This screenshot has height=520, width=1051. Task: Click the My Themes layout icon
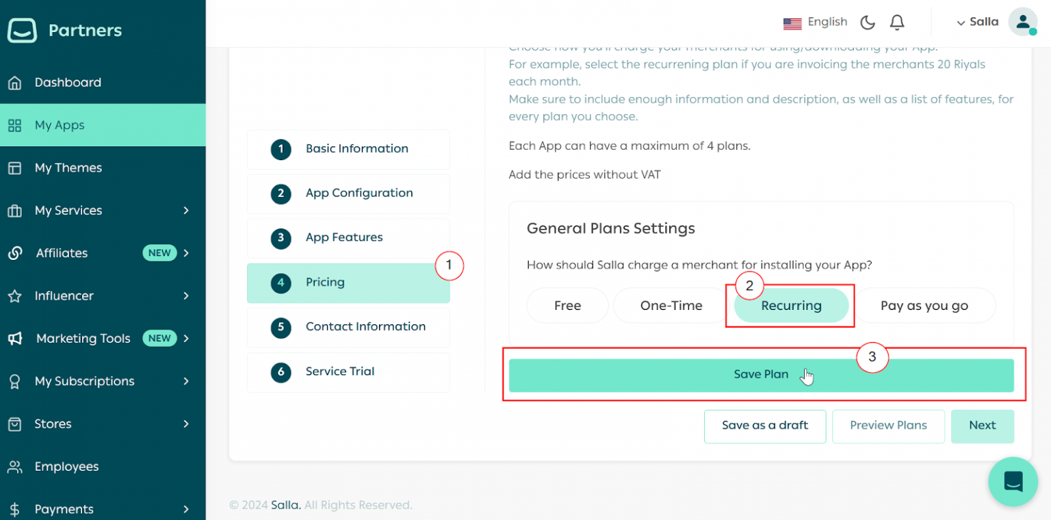click(14, 168)
